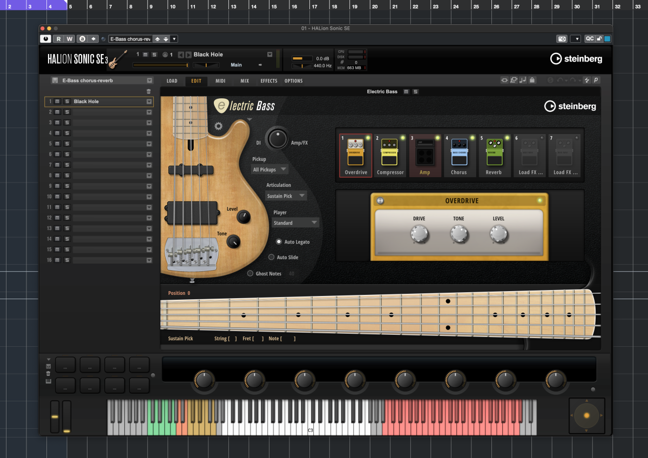
Task: Click the Load FX pedal in slot 6
Action: coord(529,156)
